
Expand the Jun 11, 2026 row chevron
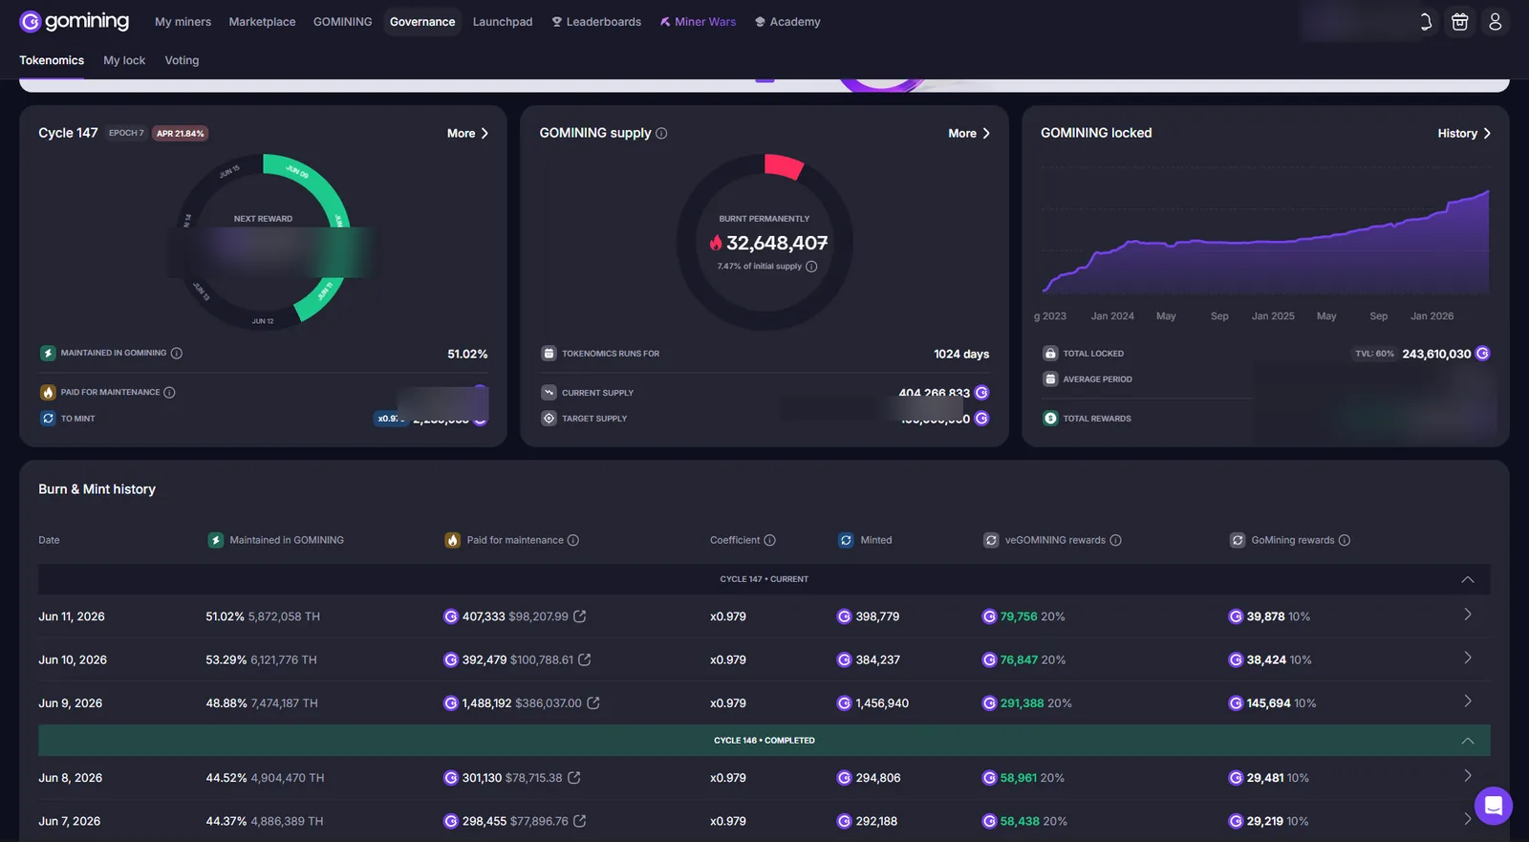click(1468, 615)
